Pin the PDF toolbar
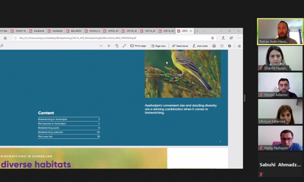This screenshot has width=304, height=182. click(239, 46)
